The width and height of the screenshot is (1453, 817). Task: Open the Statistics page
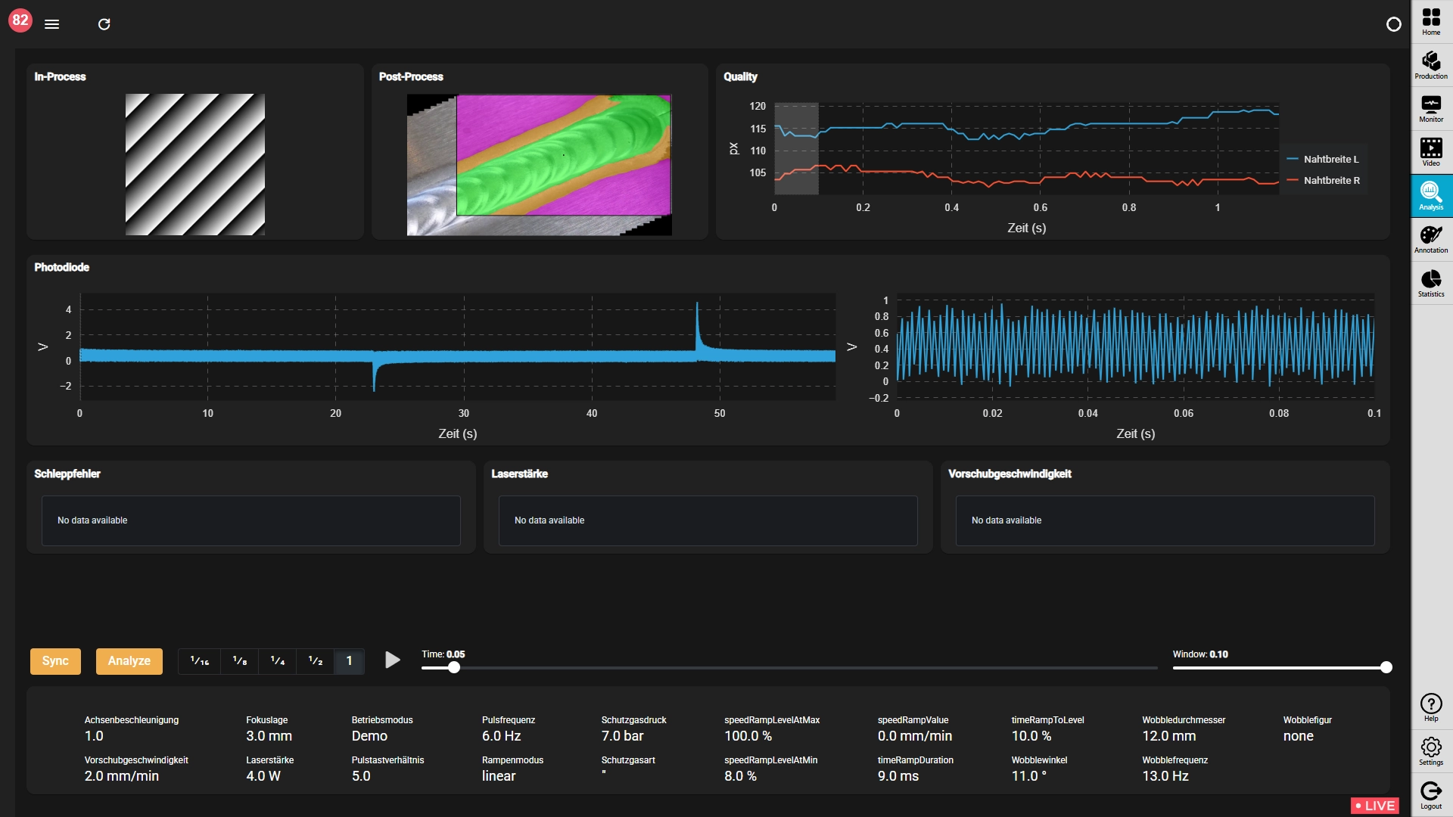pos(1431,283)
